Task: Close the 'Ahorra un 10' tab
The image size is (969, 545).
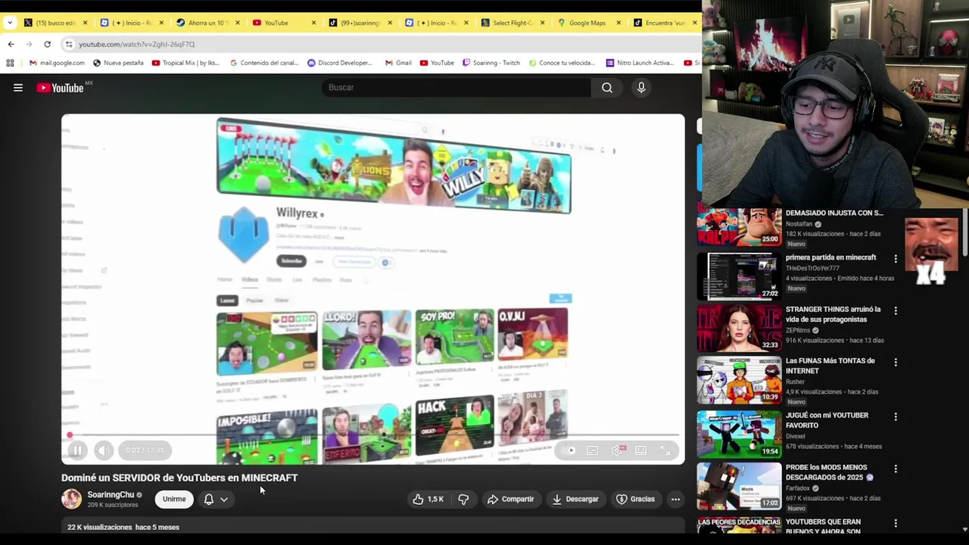Action: click(237, 23)
